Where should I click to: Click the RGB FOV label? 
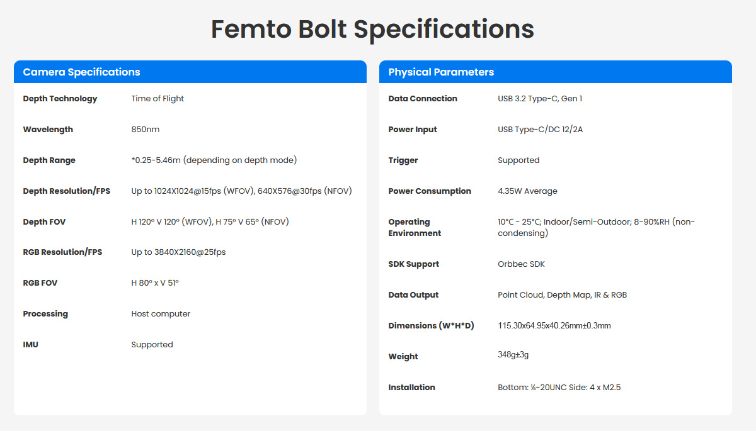[40, 283]
